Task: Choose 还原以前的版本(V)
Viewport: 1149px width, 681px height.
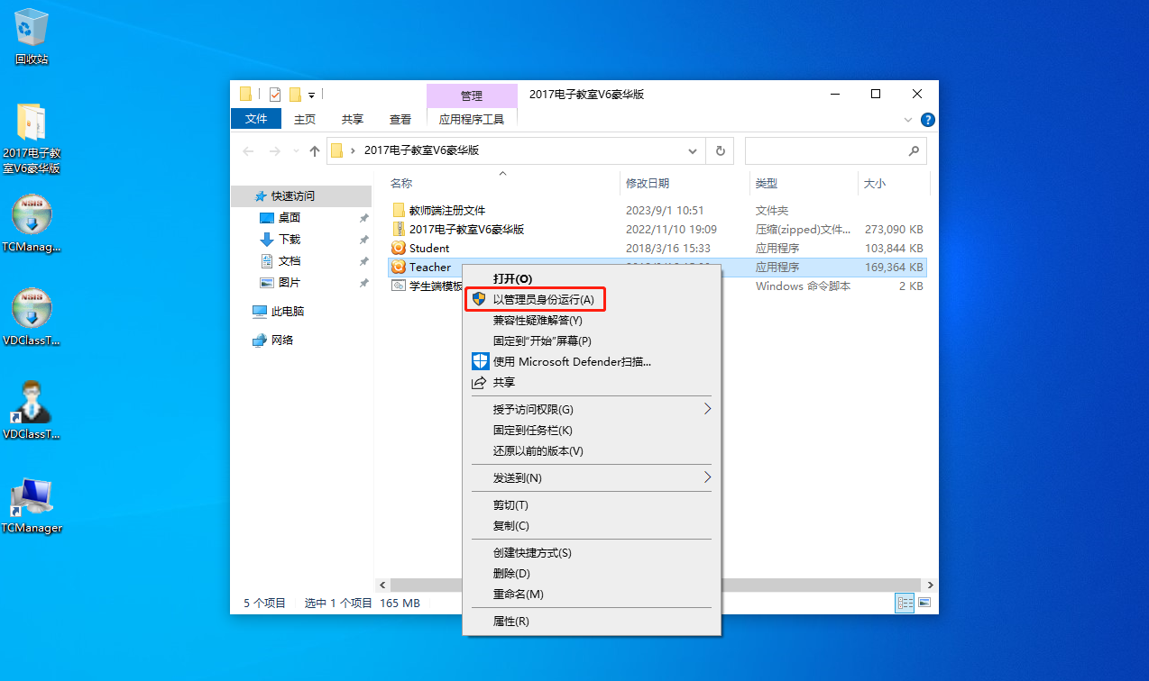Action: tap(591, 450)
